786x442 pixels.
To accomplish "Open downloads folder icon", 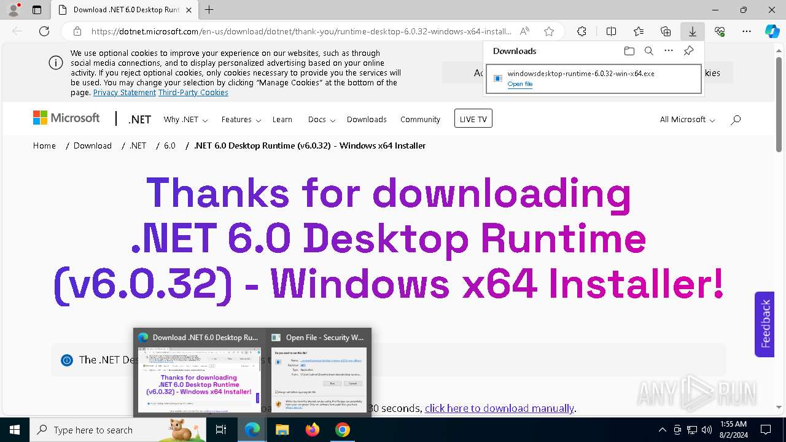I will click(x=629, y=51).
